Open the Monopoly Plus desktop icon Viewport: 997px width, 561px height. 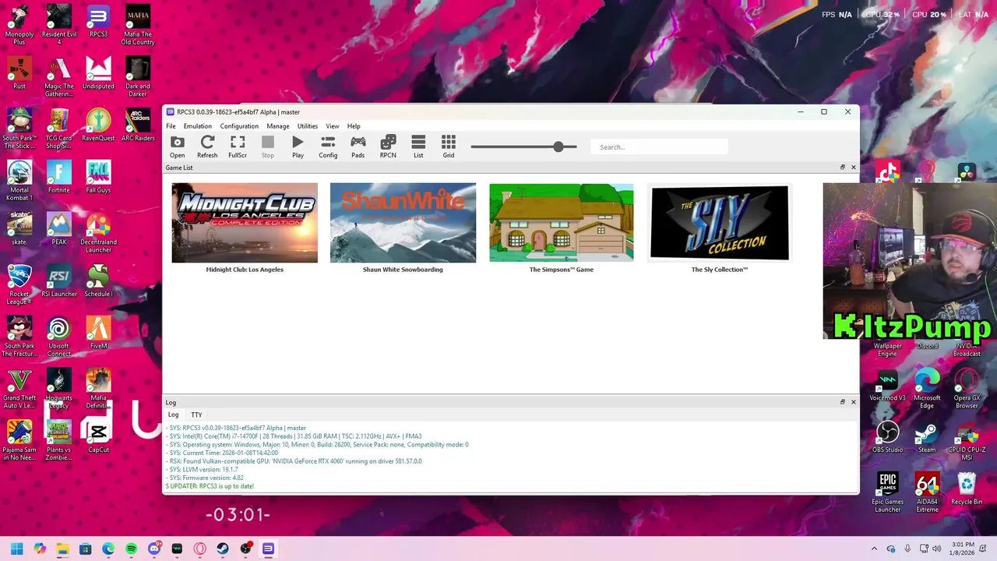19,25
